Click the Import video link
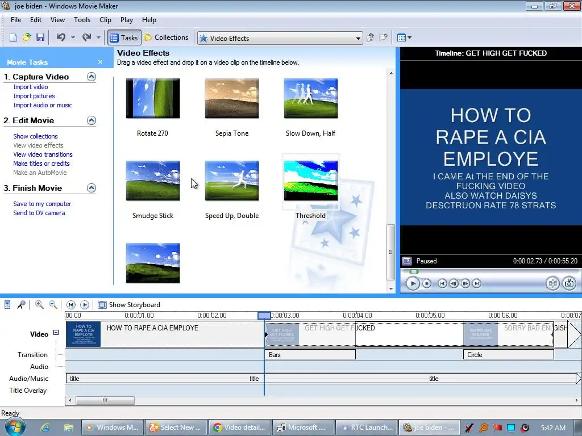 click(x=31, y=87)
